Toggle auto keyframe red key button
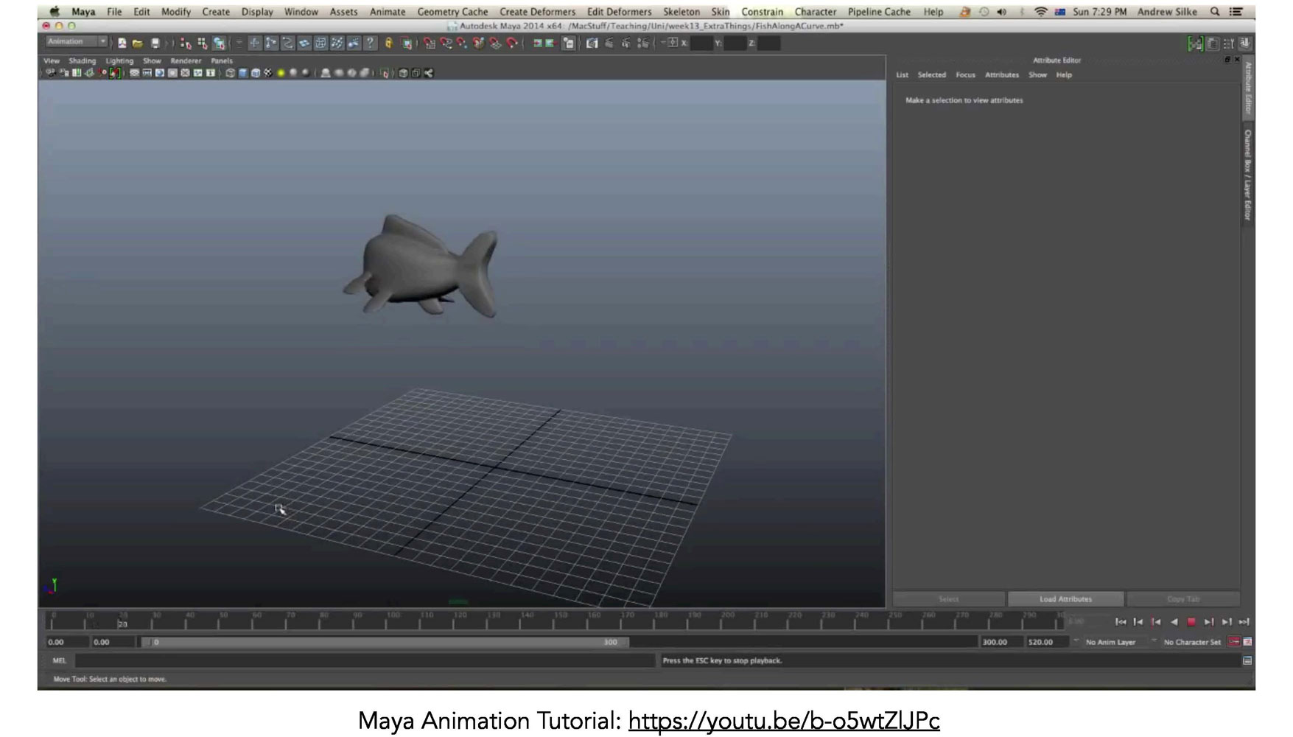1293x737 pixels. tap(1234, 642)
